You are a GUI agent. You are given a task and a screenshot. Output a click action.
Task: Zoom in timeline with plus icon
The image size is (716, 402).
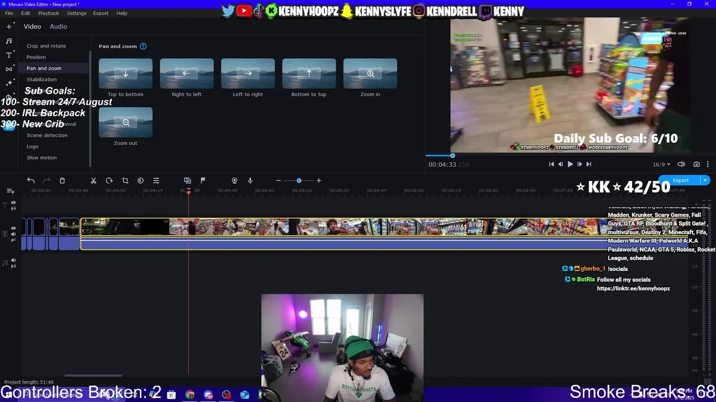[x=319, y=180]
